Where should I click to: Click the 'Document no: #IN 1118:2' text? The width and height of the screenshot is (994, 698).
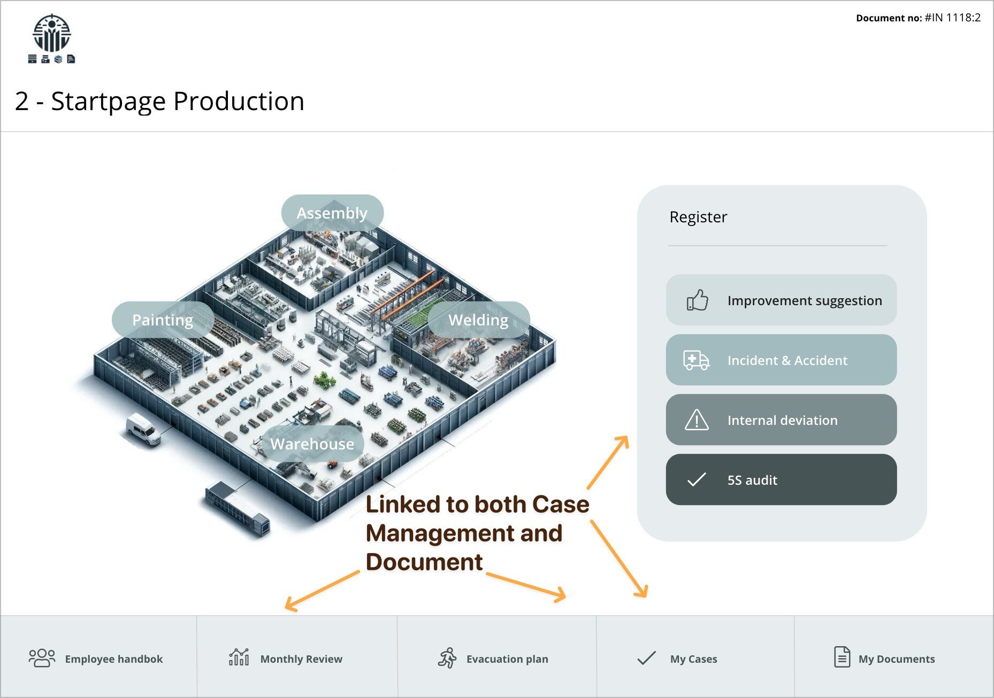pyautogui.click(x=918, y=18)
